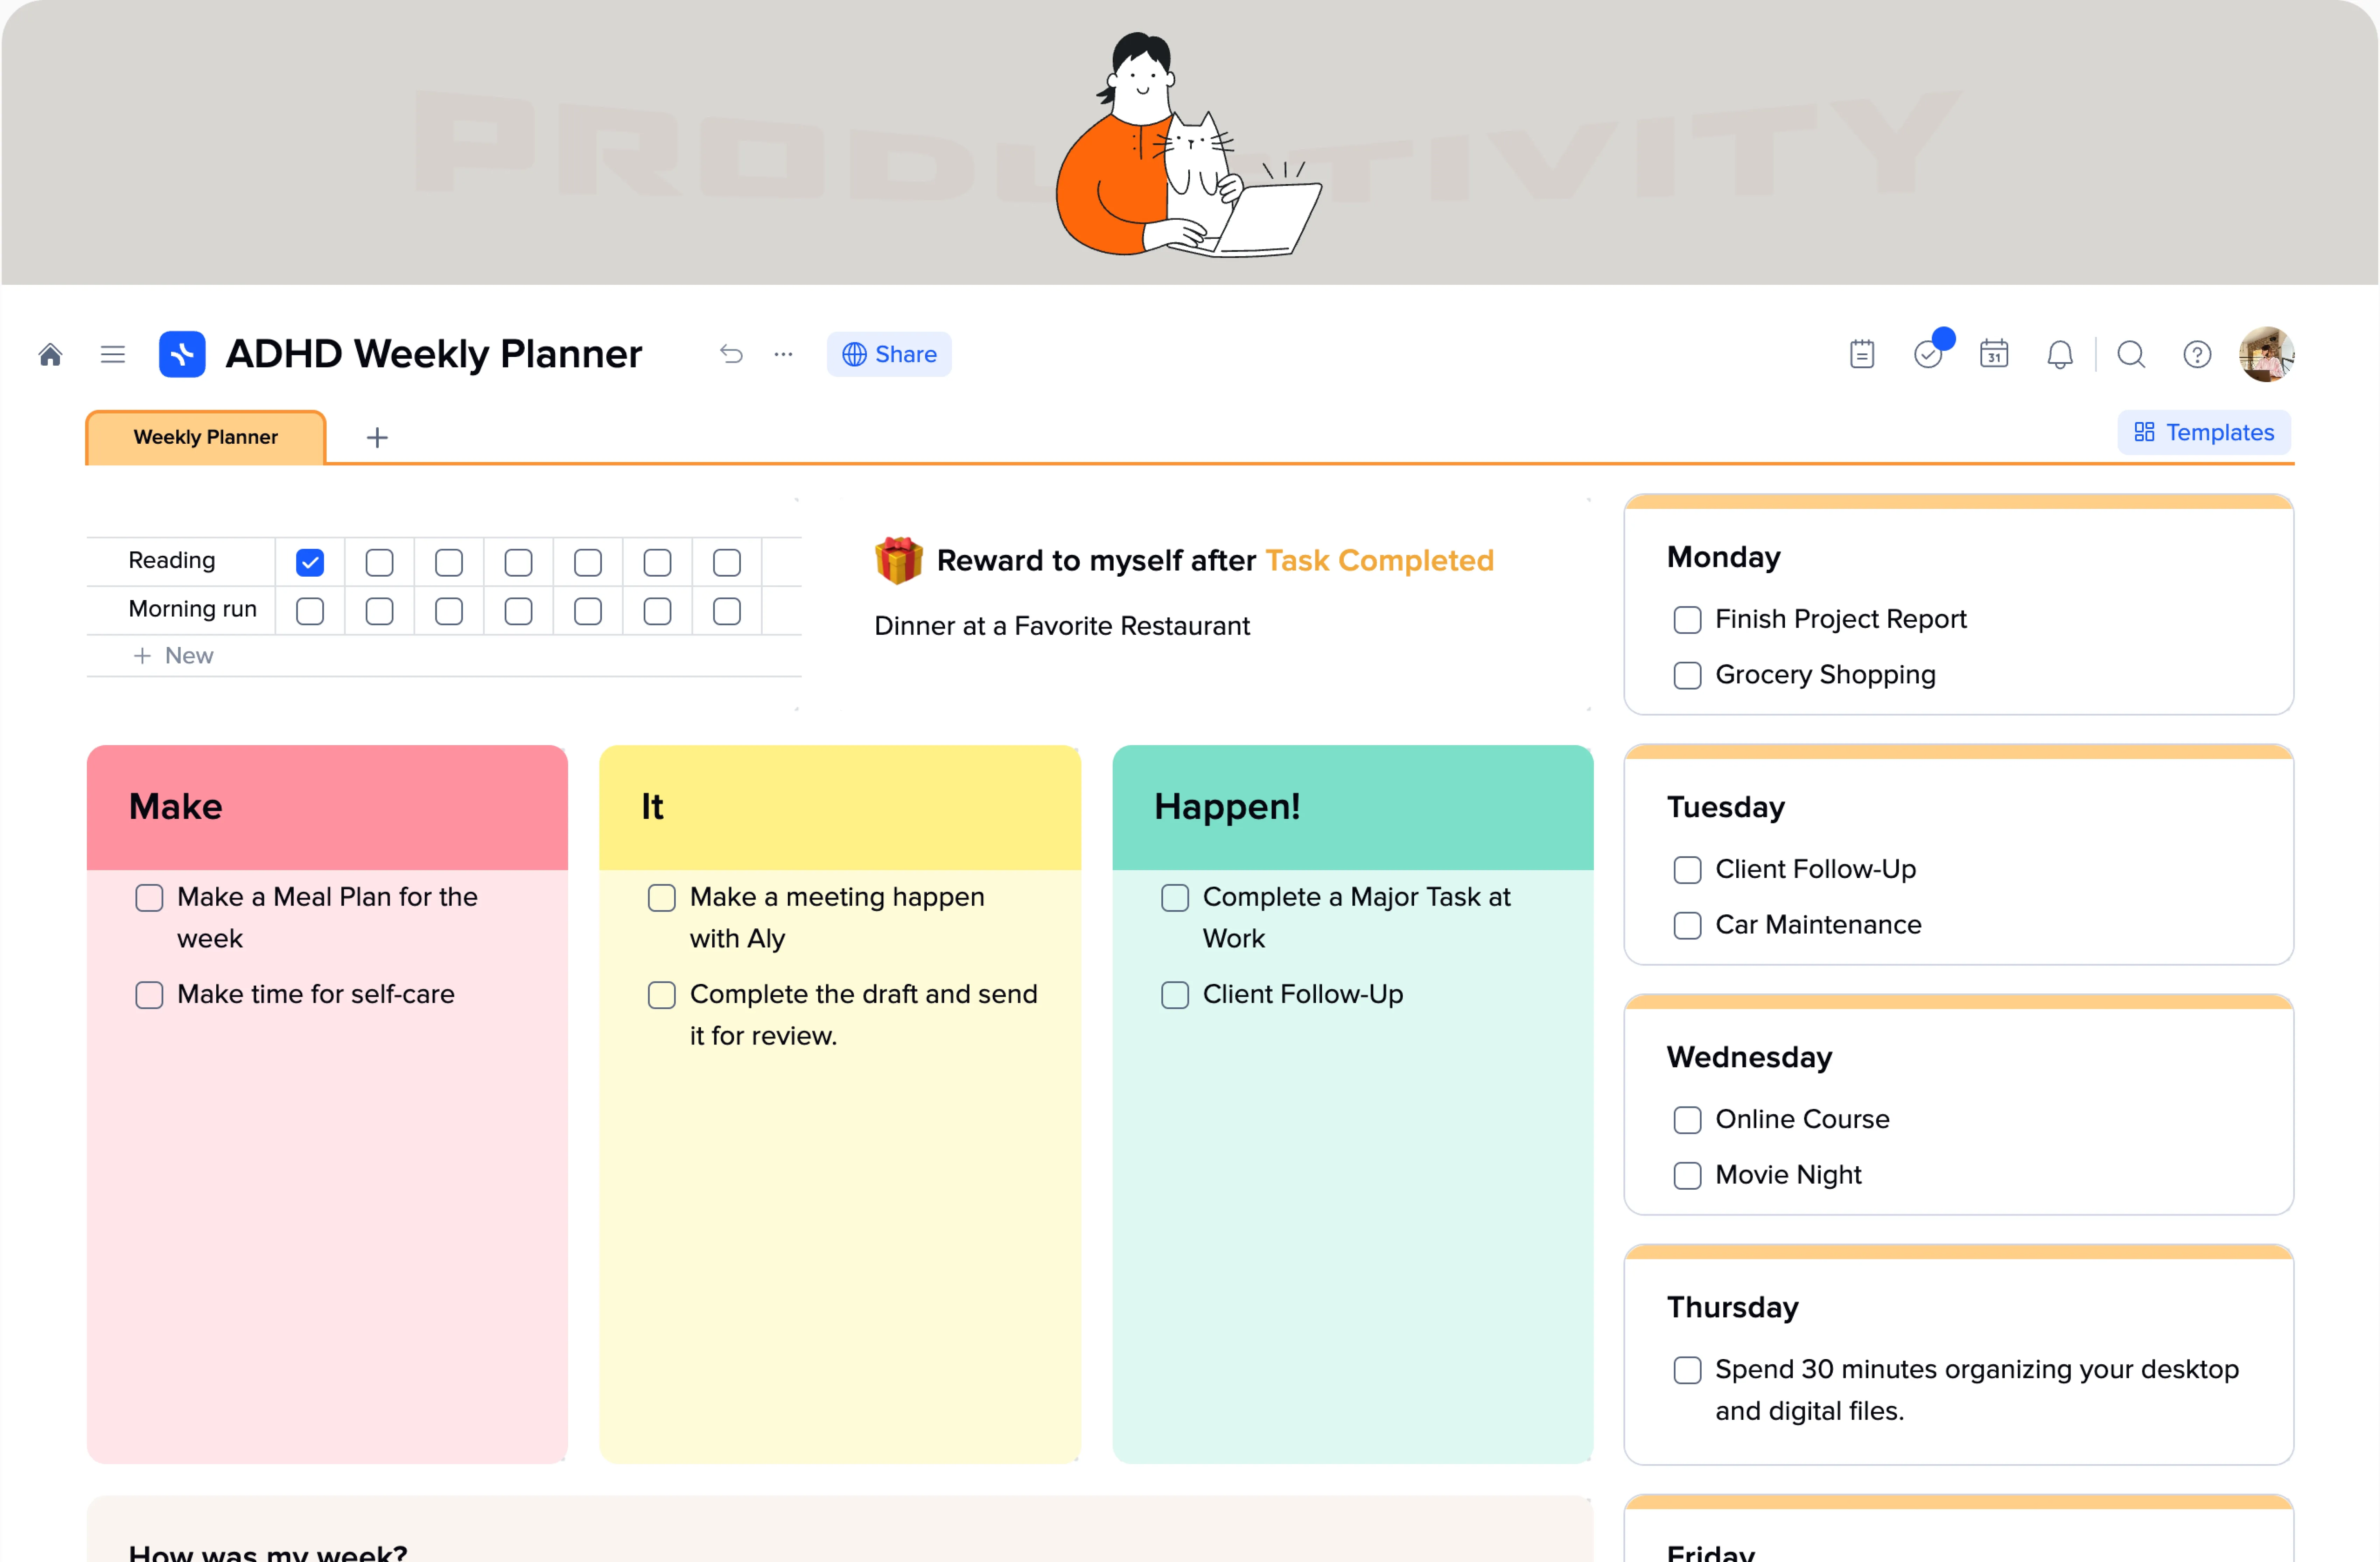The height and width of the screenshot is (1562, 2380).
Task: Check the last Reading checkbox
Action: [727, 562]
